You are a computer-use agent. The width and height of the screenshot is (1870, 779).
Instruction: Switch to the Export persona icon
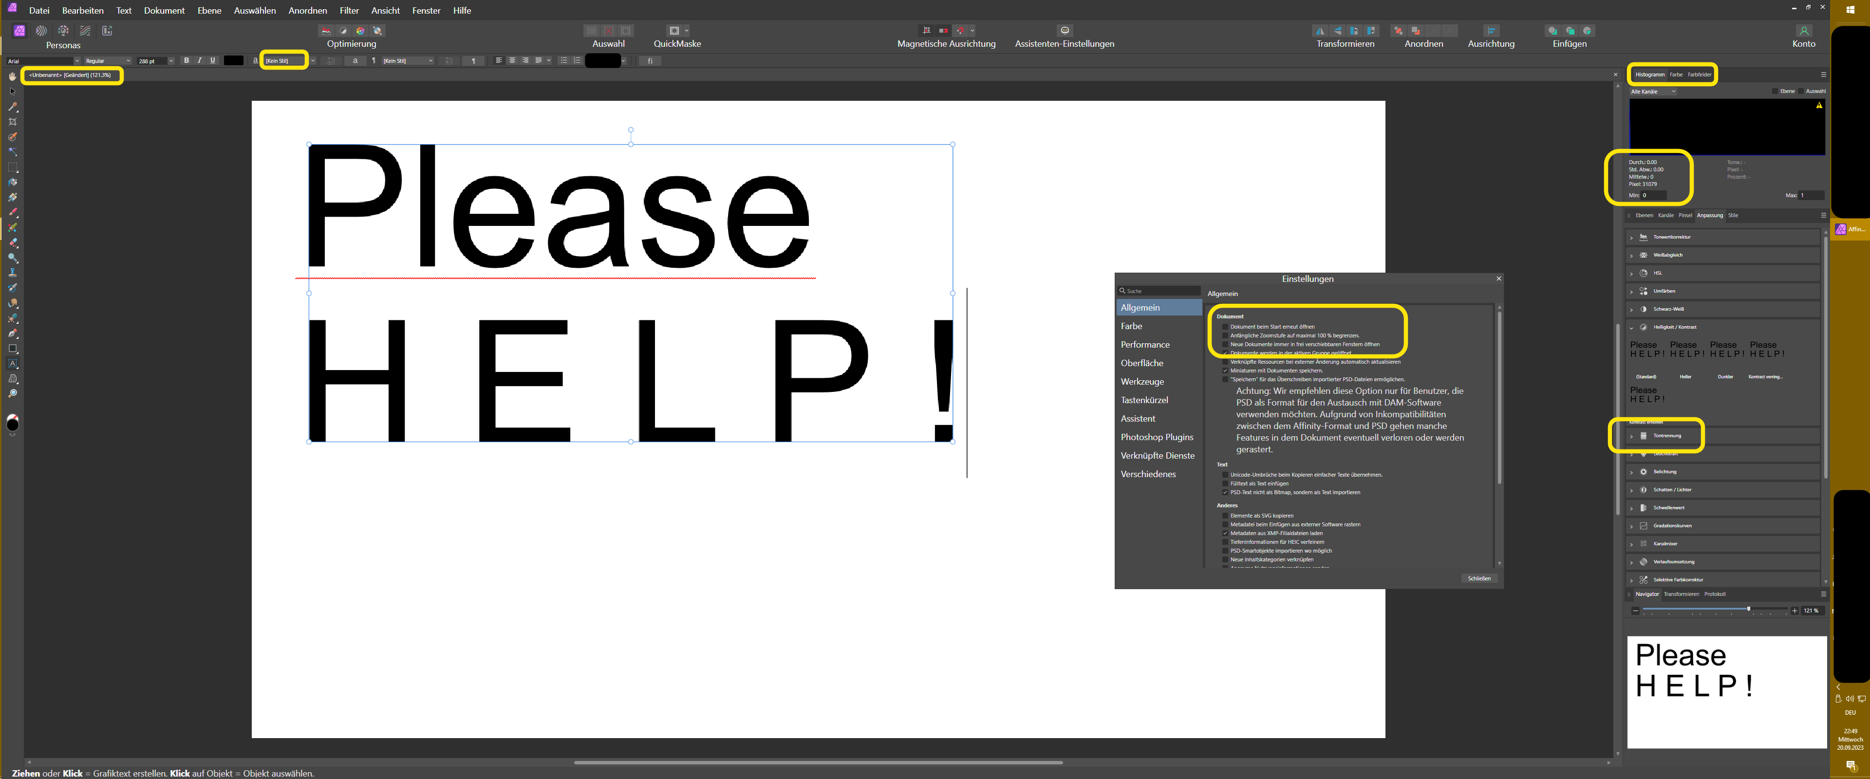tap(108, 31)
